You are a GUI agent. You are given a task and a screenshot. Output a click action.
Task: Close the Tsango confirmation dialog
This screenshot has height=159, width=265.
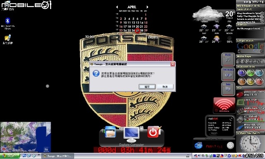click(173, 64)
